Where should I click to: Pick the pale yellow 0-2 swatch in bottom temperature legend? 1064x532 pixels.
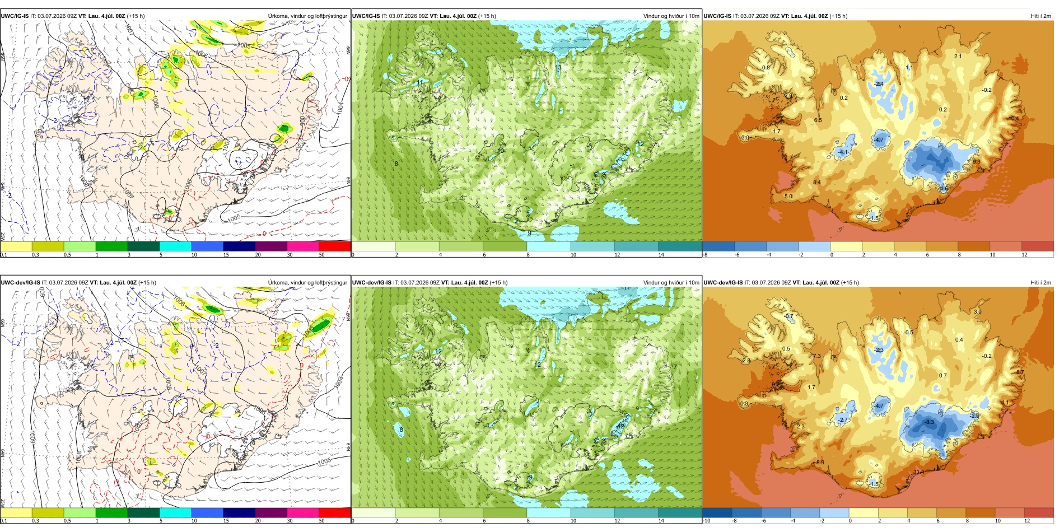coord(864,512)
